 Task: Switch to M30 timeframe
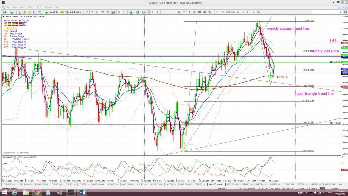coord(233,12)
